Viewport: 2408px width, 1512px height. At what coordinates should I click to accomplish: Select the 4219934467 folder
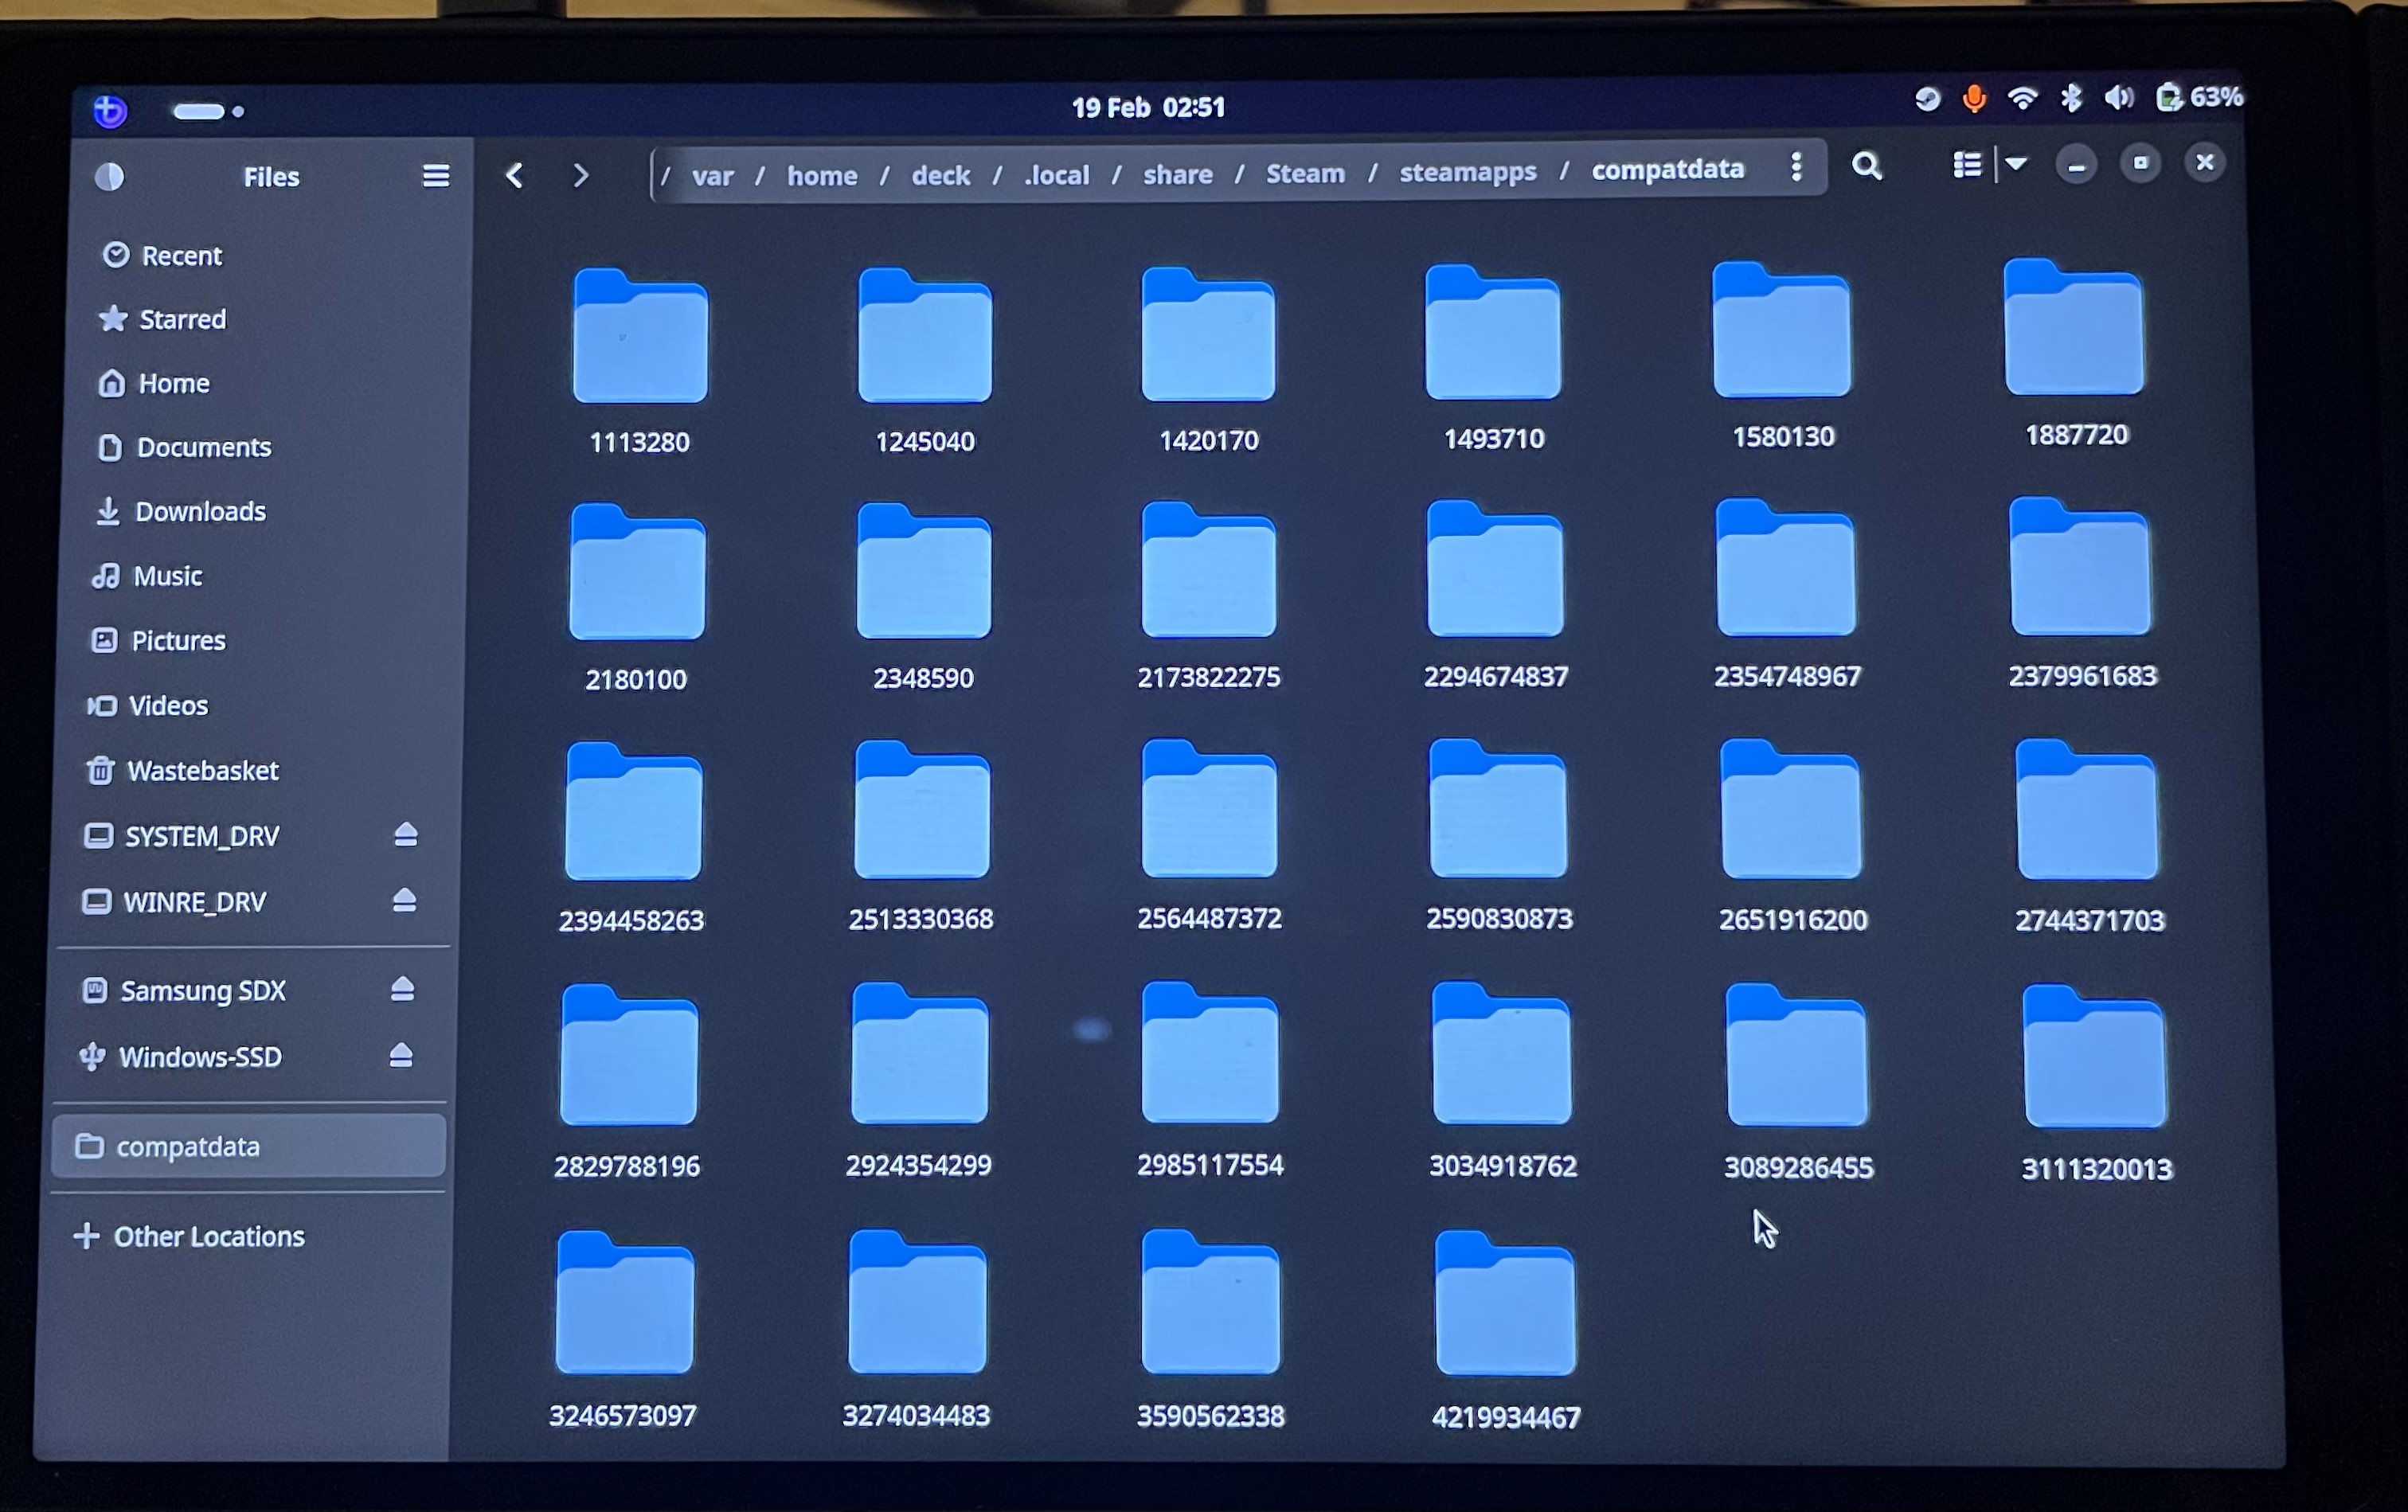[1505, 1308]
